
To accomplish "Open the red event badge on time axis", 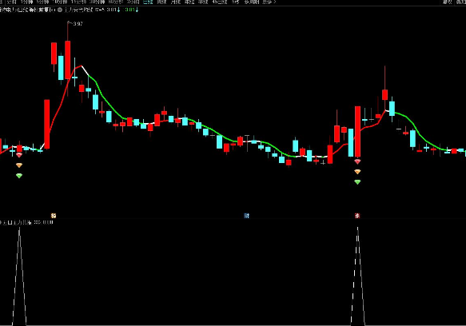I will click(x=357, y=216).
